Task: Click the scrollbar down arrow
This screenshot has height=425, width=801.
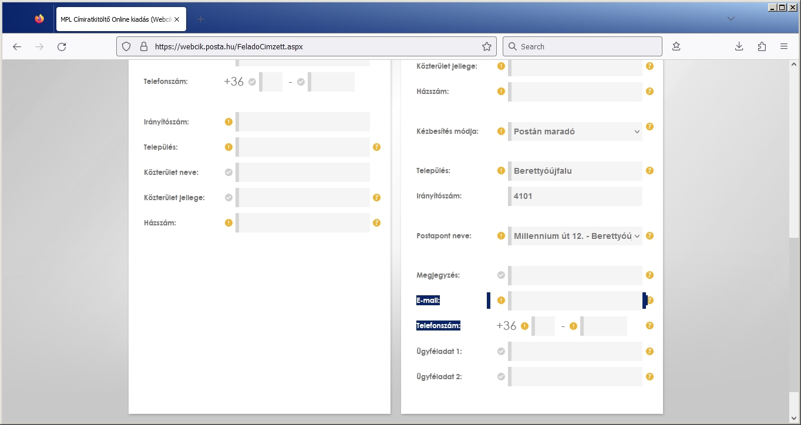Action: tap(795, 417)
